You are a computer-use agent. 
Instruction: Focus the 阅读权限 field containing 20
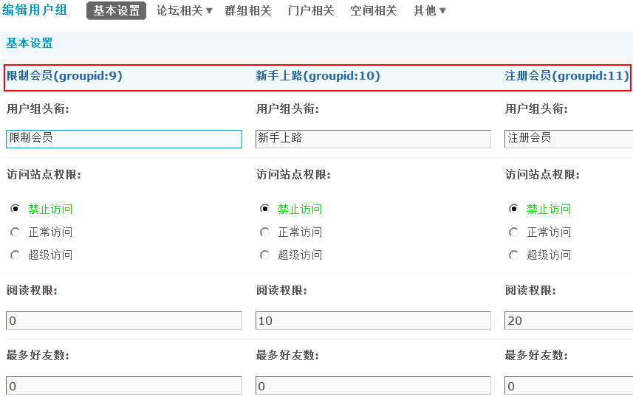click(569, 321)
